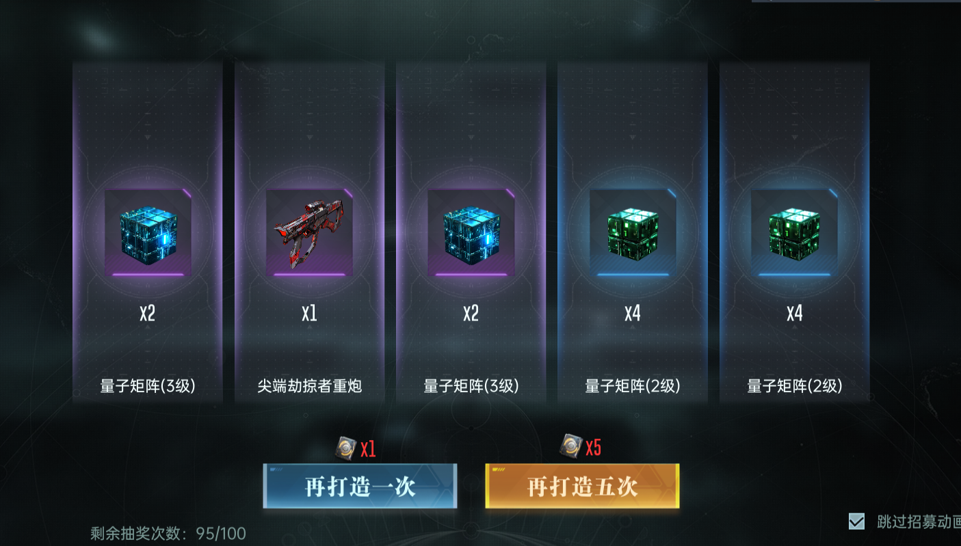Click the fourth card's 量子矩阵(2级) label
Image resolution: width=961 pixels, height=546 pixels.
tap(633, 386)
